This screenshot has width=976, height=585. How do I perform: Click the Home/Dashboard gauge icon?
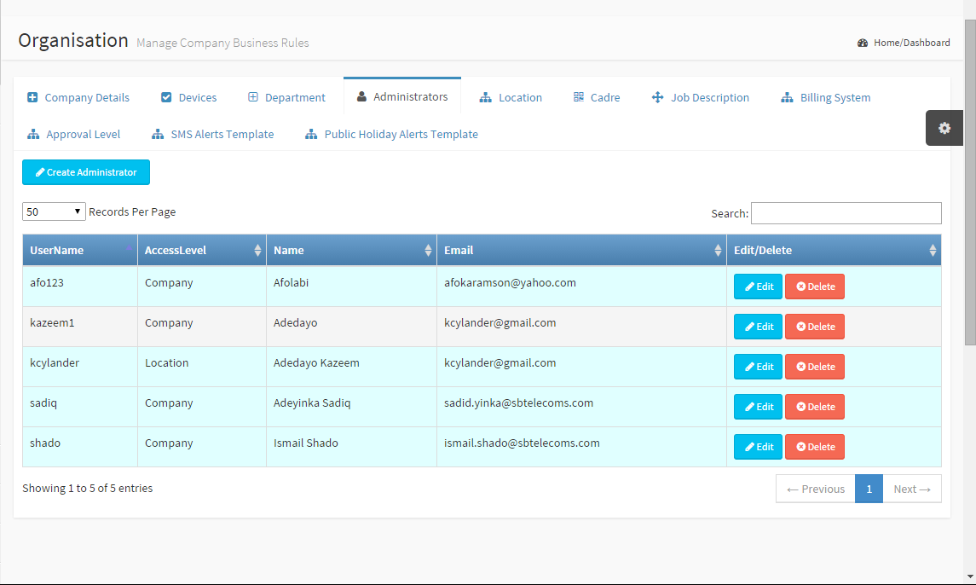(863, 43)
